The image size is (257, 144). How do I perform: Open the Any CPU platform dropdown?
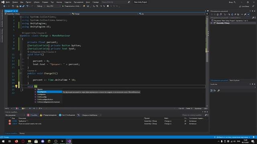(x=53, y=6)
